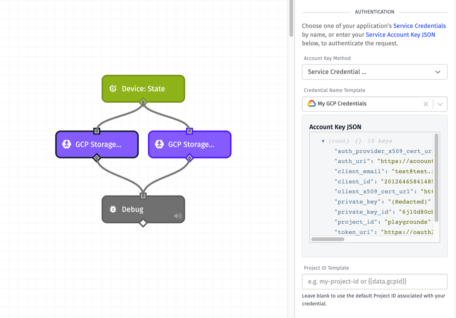Click the right GCP Storage output connector
The width and height of the screenshot is (456, 318).
[x=190, y=157]
